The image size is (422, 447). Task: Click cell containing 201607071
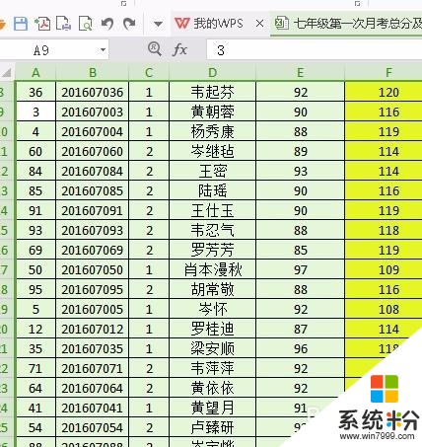point(93,368)
